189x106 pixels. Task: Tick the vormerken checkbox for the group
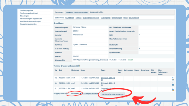pos(70,94)
